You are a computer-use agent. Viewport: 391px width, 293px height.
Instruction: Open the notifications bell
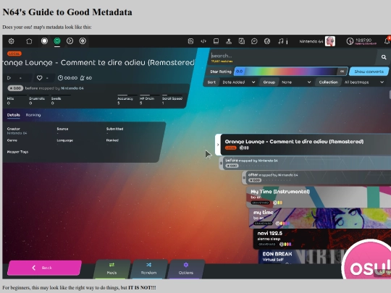pyautogui.click(x=387, y=41)
